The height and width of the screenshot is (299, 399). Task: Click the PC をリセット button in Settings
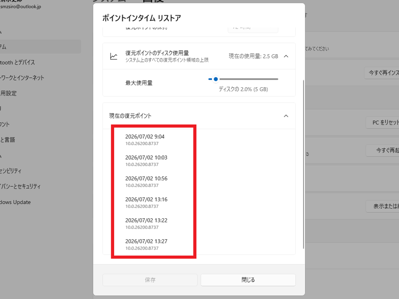(383, 123)
